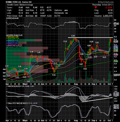Click the Low price 5.13

(21, 13)
